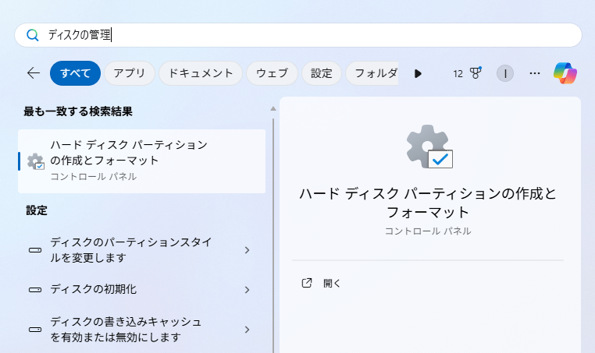Click the large gear icon in preview pane

[429, 146]
